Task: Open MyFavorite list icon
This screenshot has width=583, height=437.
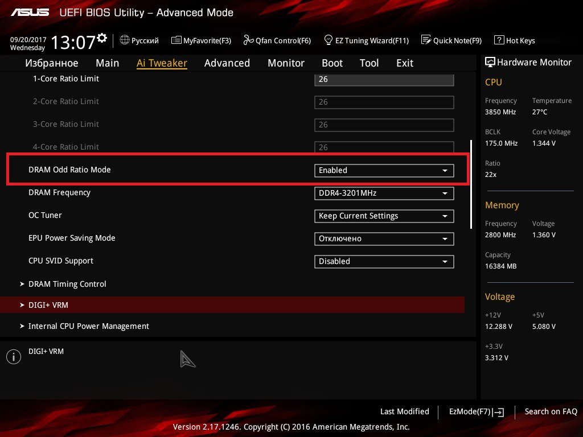Action: point(176,40)
